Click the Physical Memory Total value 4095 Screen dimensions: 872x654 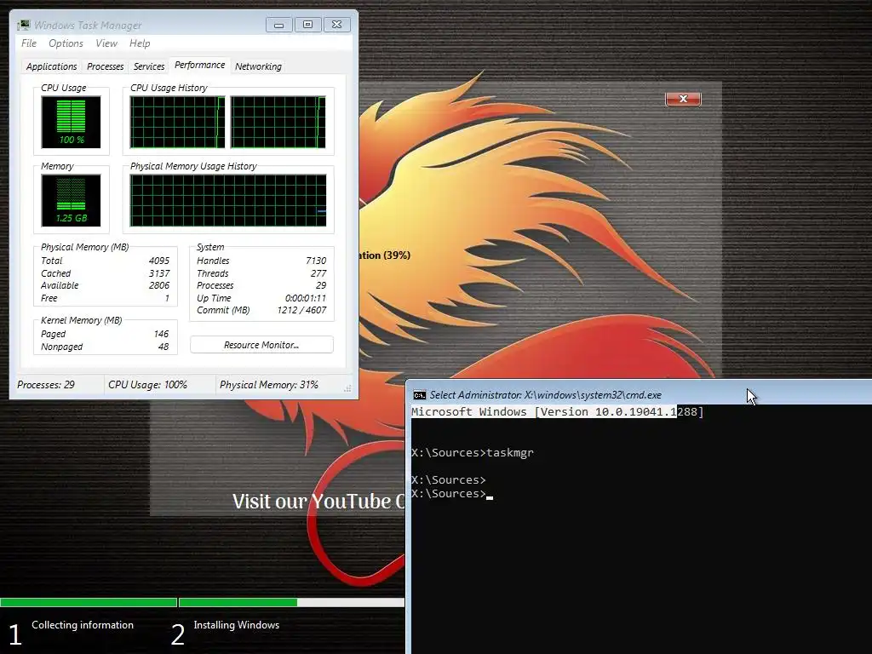point(159,261)
